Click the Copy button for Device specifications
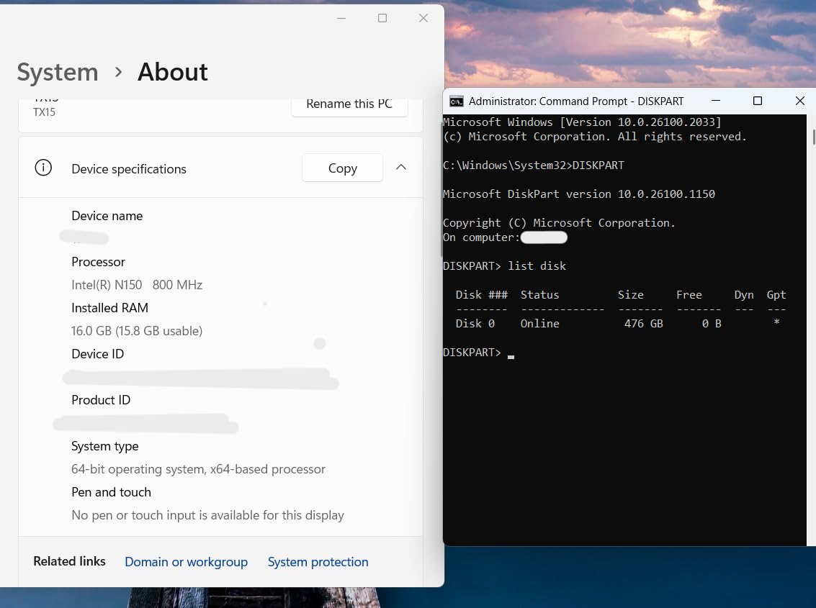 pos(342,168)
